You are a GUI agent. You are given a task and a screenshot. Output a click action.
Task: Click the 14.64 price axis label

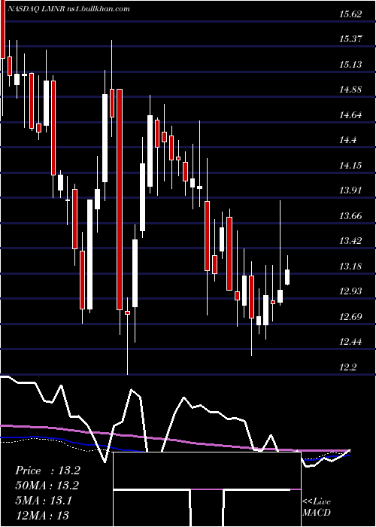coord(350,115)
